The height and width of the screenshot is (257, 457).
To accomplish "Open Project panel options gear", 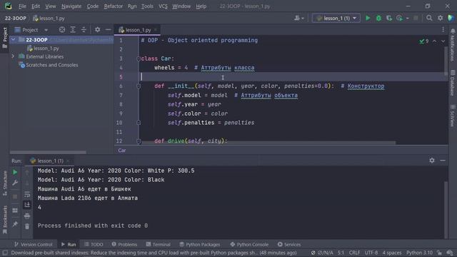I will coord(97,30).
